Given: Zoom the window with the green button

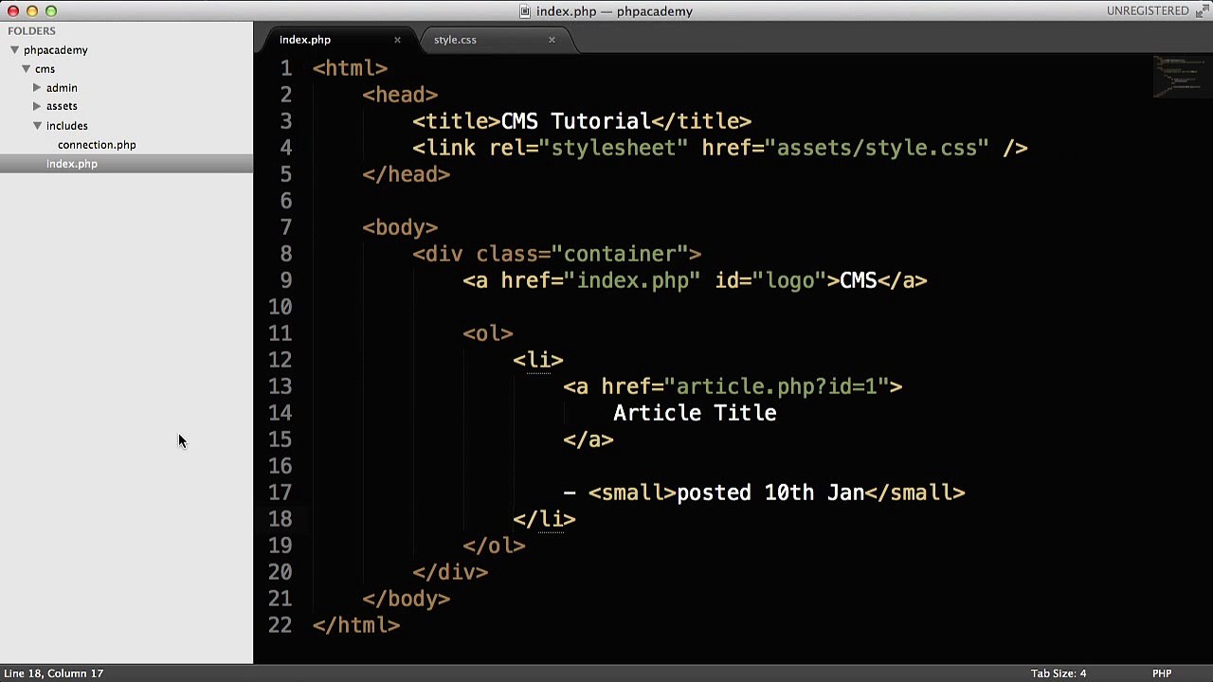Looking at the screenshot, I should point(51,11).
